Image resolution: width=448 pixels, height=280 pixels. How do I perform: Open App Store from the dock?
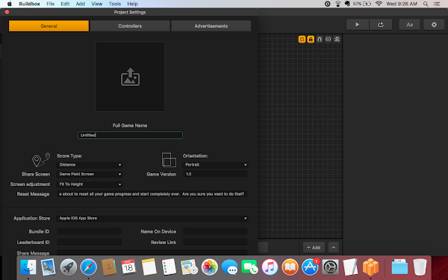click(x=311, y=267)
